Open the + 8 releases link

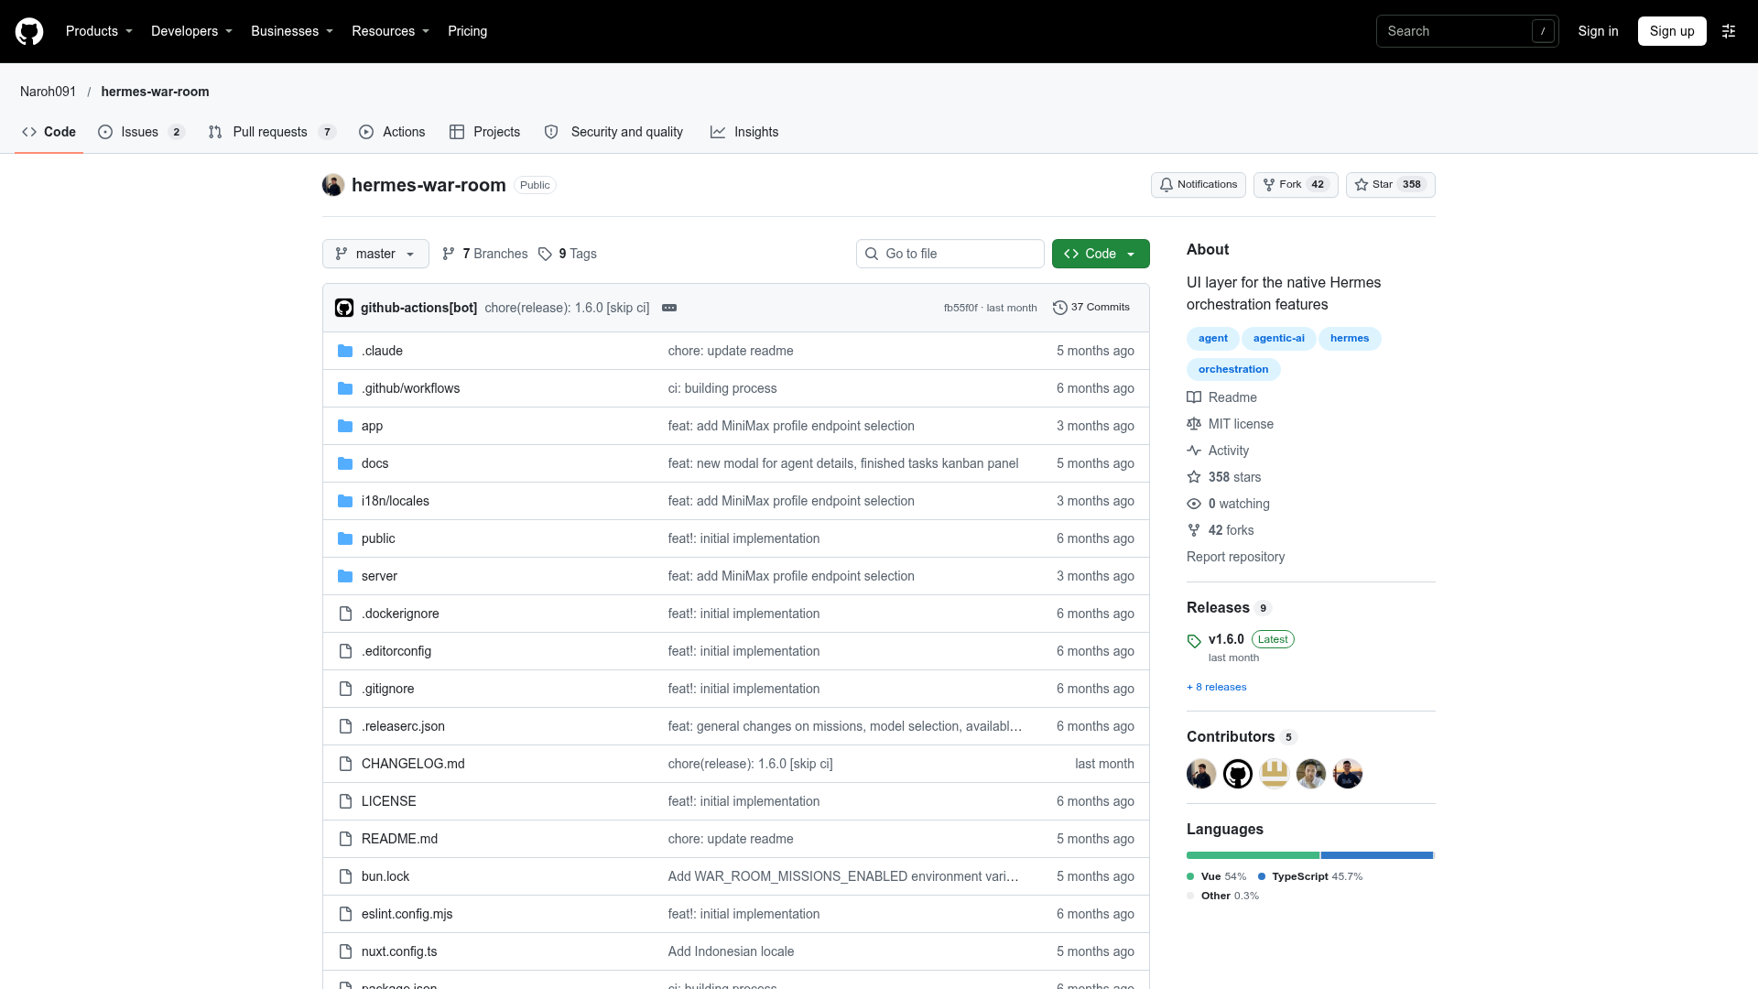pyautogui.click(x=1216, y=687)
